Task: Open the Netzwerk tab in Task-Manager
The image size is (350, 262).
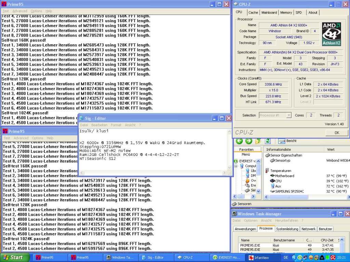Action: coord(309,229)
